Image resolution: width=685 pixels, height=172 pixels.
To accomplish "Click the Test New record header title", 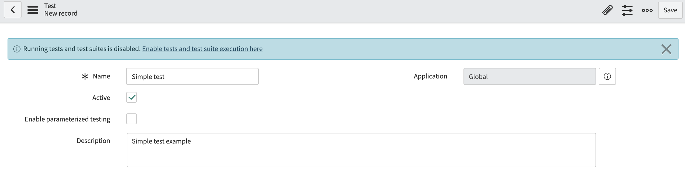I will tap(61, 10).
